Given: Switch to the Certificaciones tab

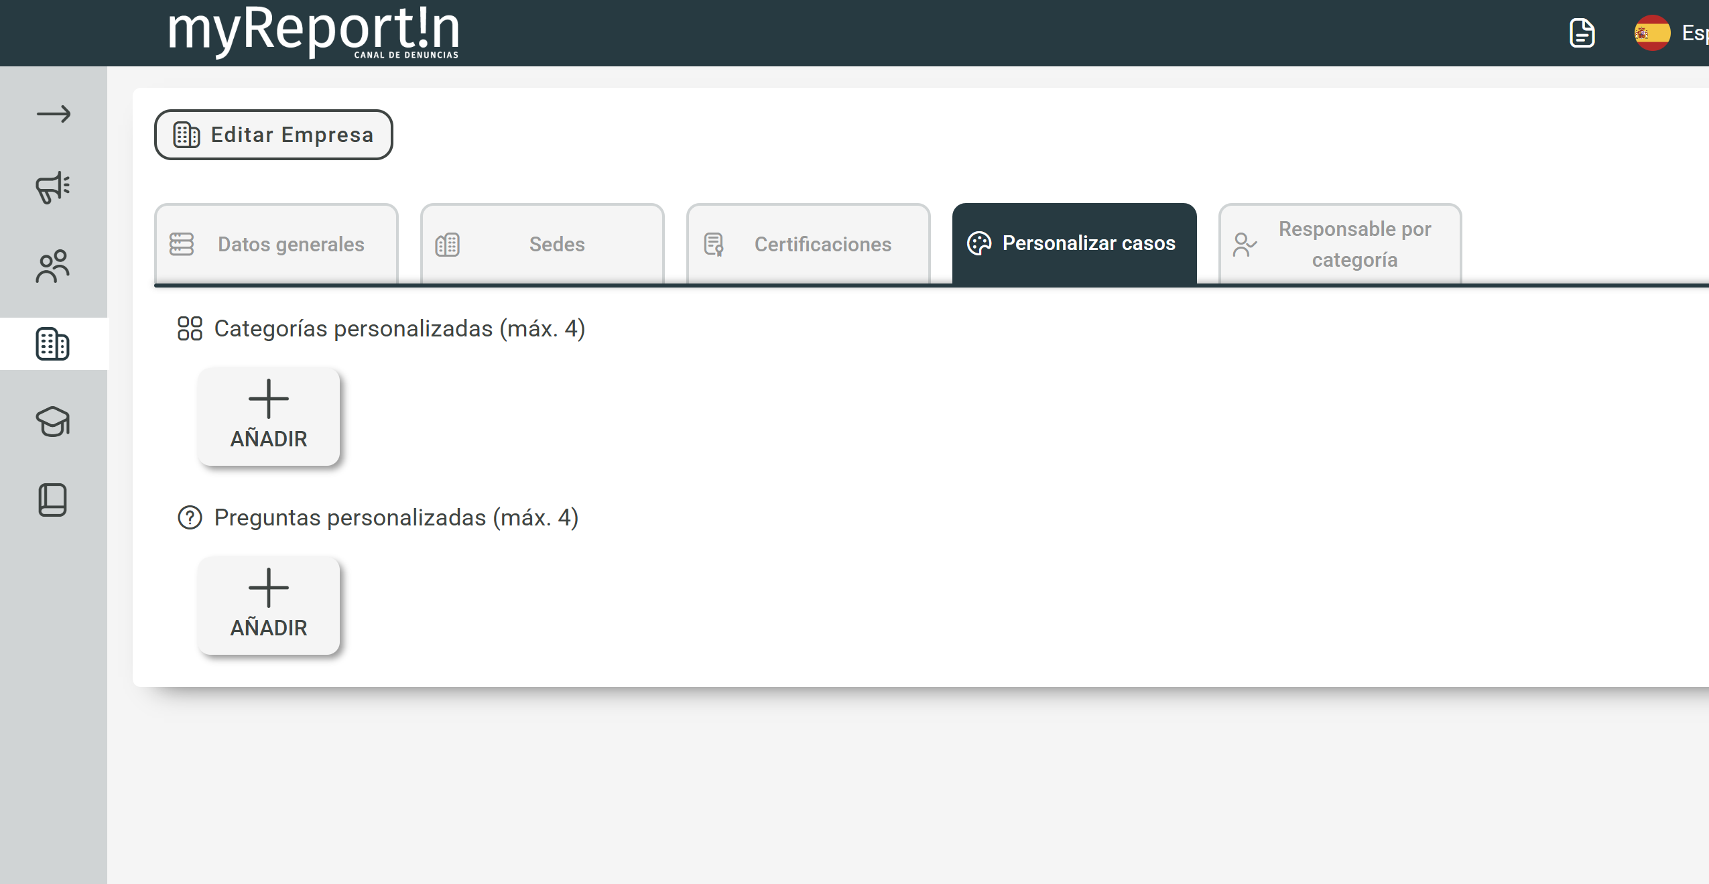Looking at the screenshot, I should 808,244.
